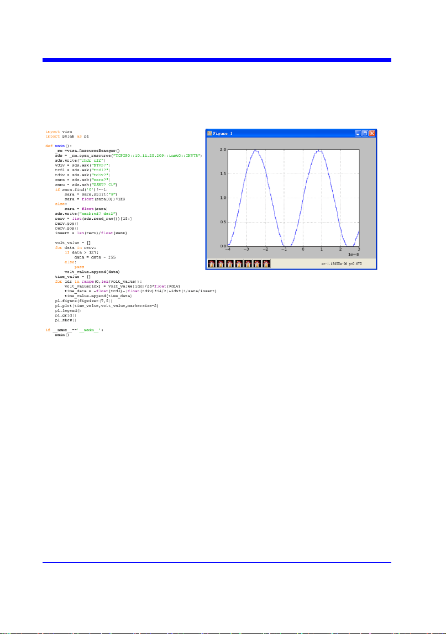Click the 1.5 y-axis tick label
The image size is (446, 634).
[223, 174]
